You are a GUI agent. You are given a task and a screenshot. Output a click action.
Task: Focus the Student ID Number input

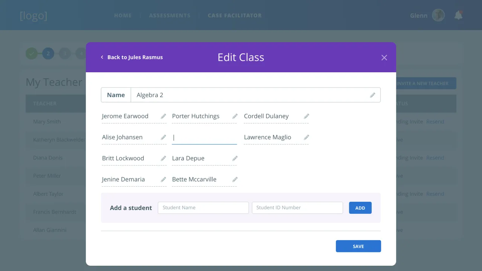[x=297, y=208]
